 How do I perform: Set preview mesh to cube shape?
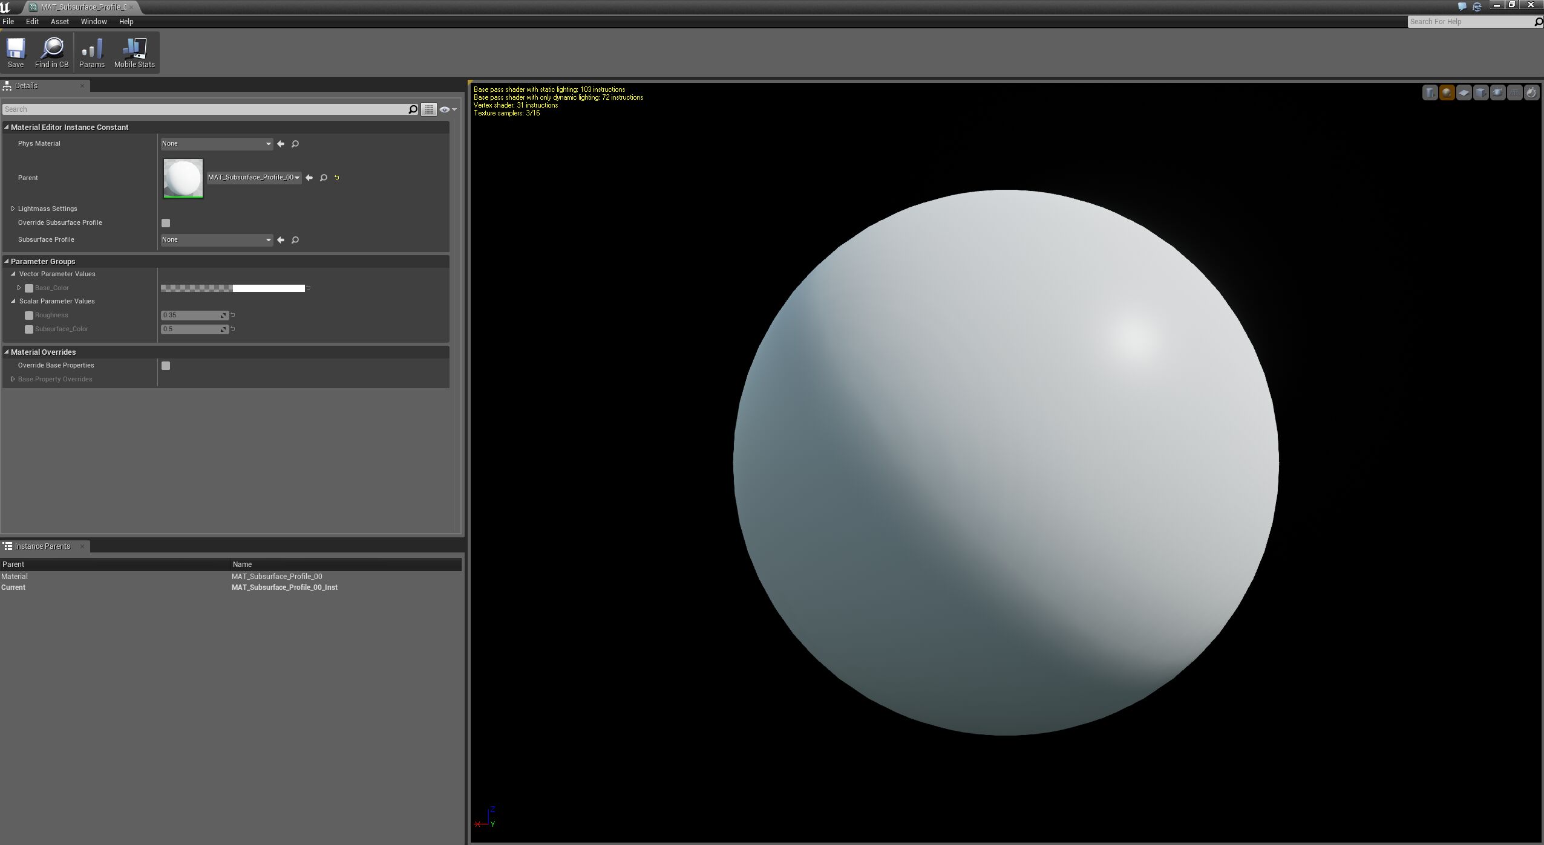[1480, 92]
